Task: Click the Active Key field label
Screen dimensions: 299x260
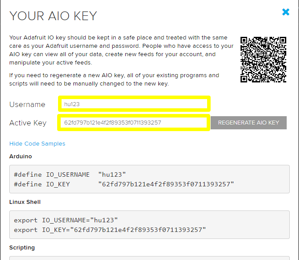Action: (x=28, y=123)
